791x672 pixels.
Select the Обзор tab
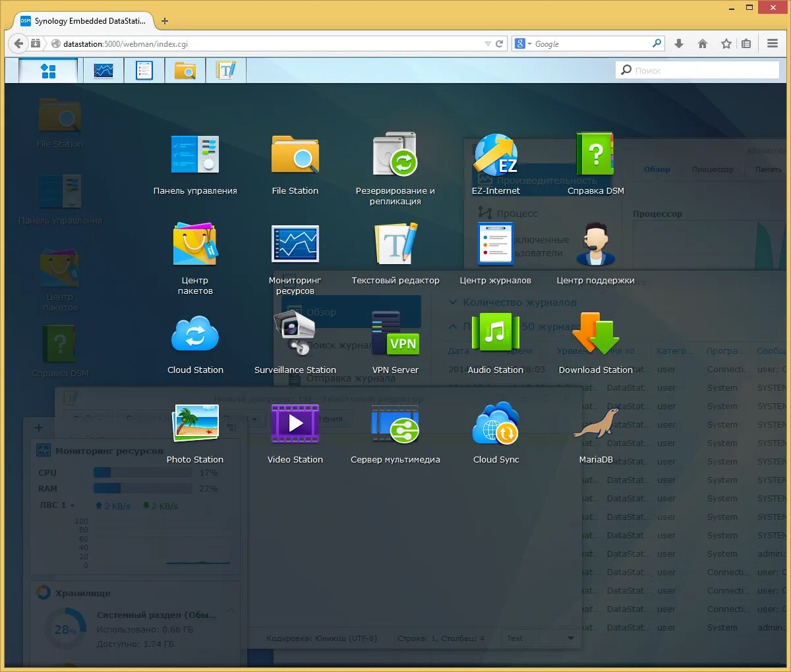657,169
